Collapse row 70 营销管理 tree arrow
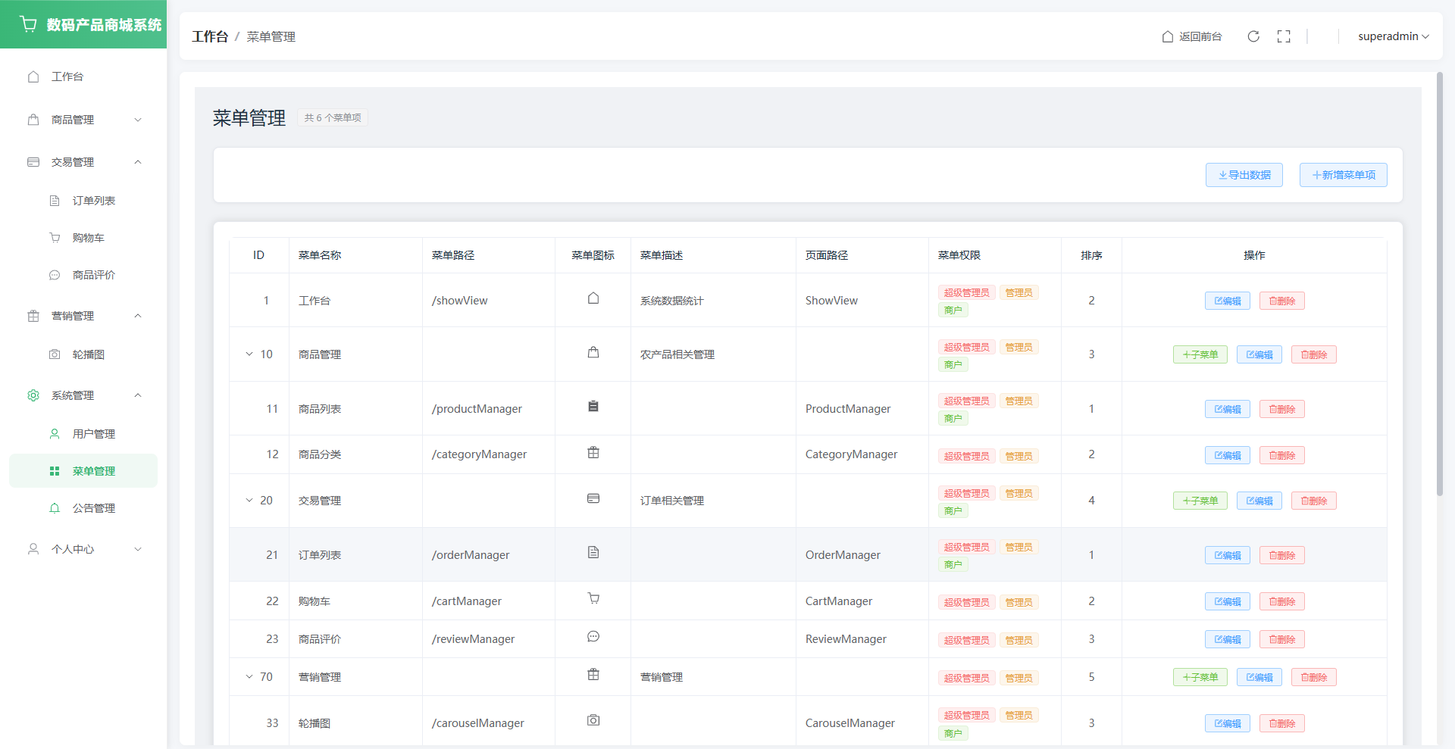 coord(249,677)
